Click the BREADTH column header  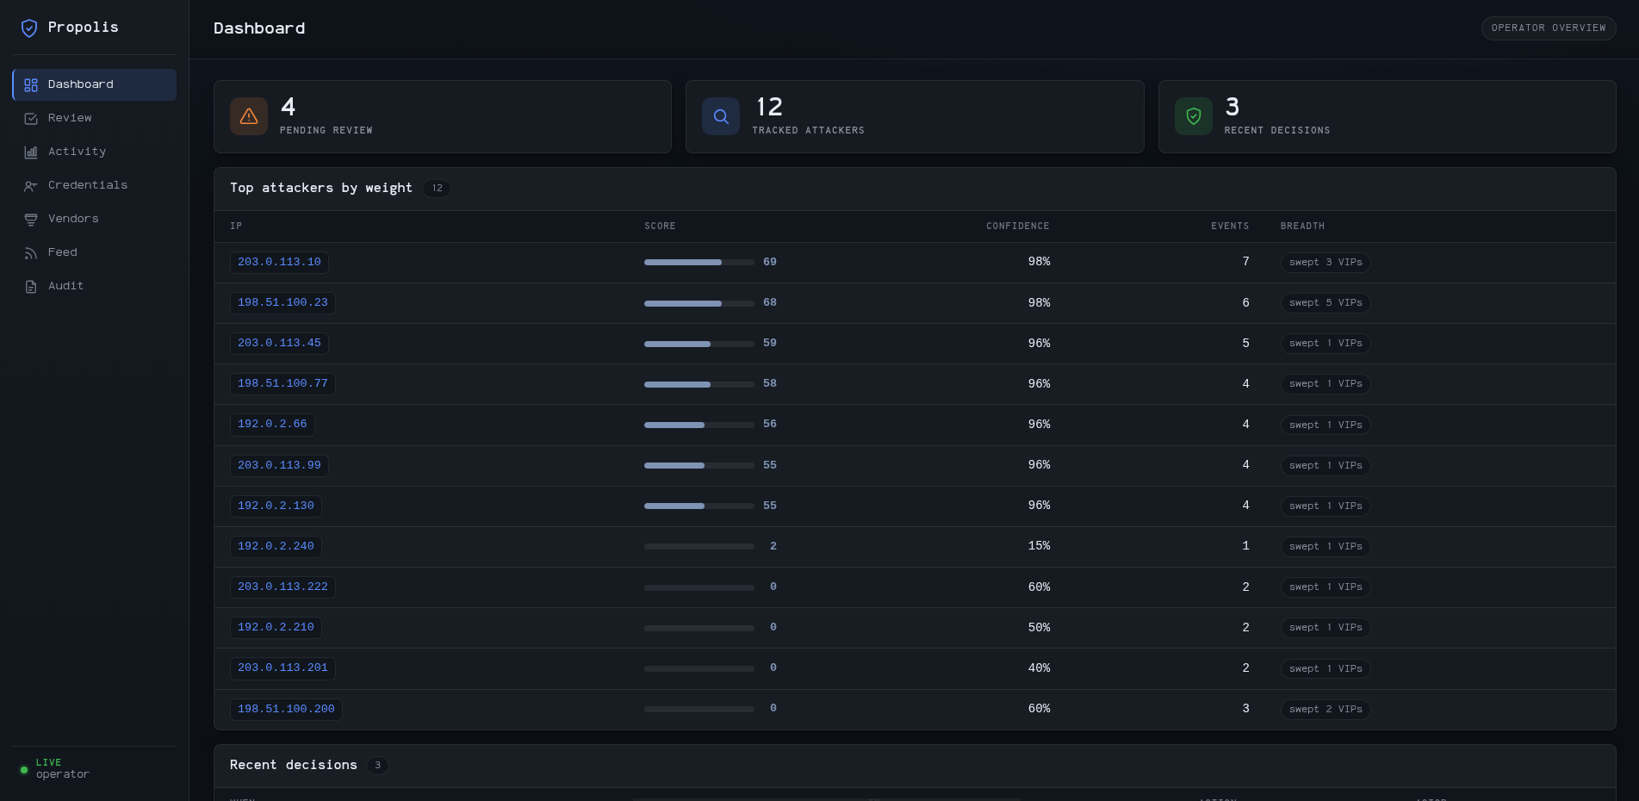coord(1302,227)
